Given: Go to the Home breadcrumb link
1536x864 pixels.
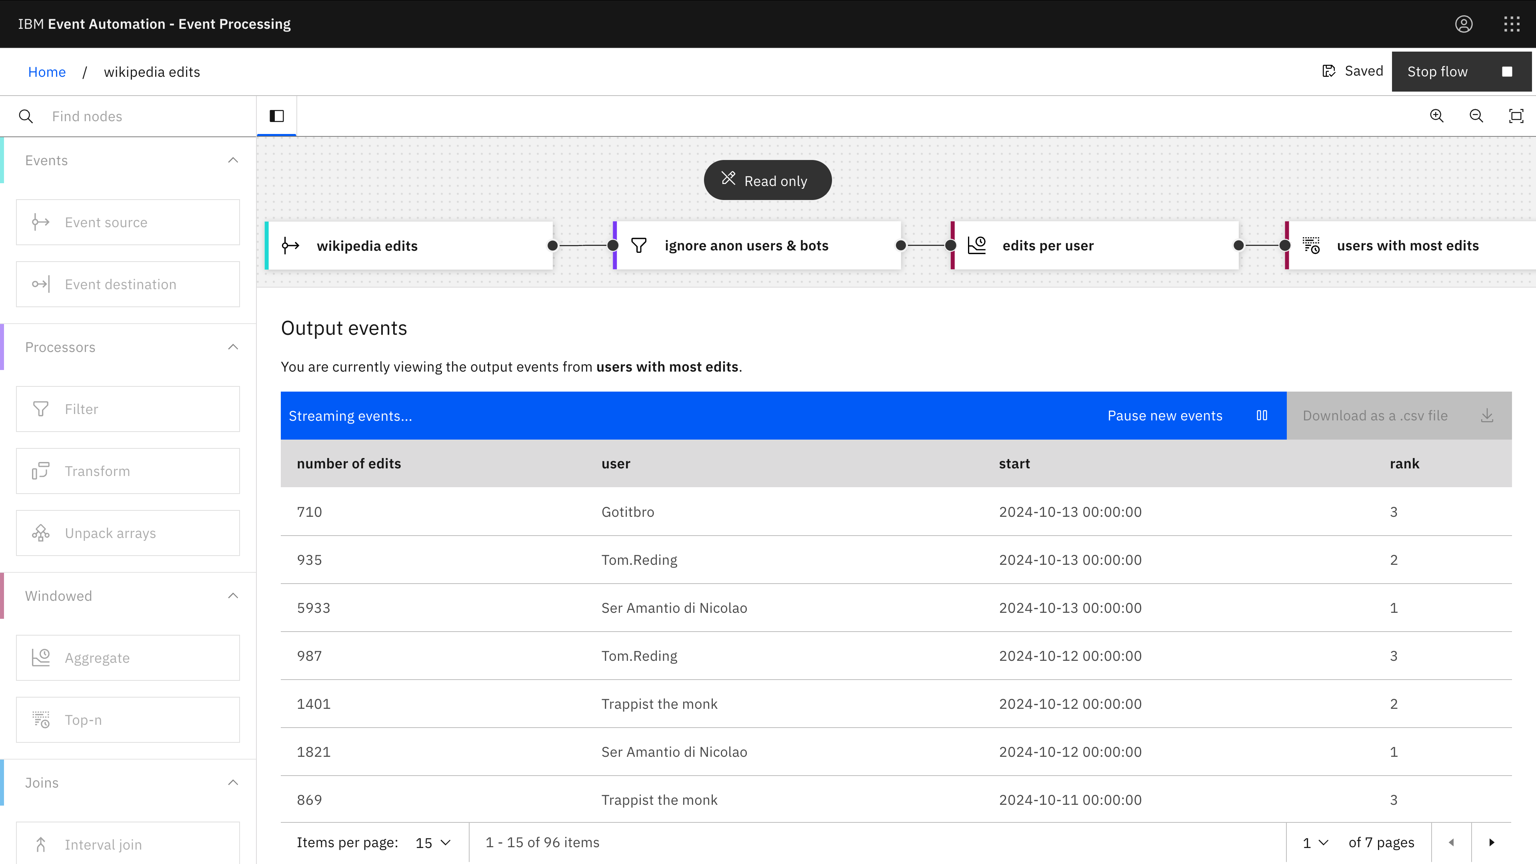Looking at the screenshot, I should [46, 72].
